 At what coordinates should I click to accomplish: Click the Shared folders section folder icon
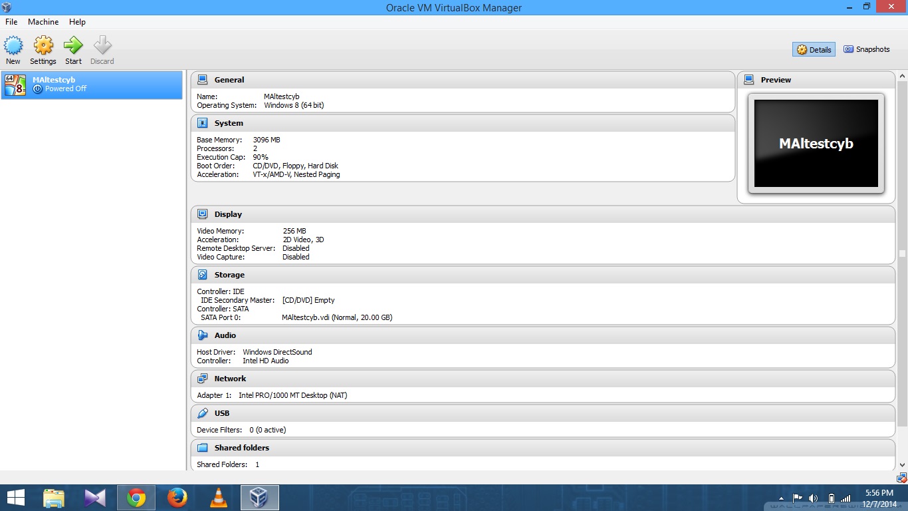[x=203, y=448]
